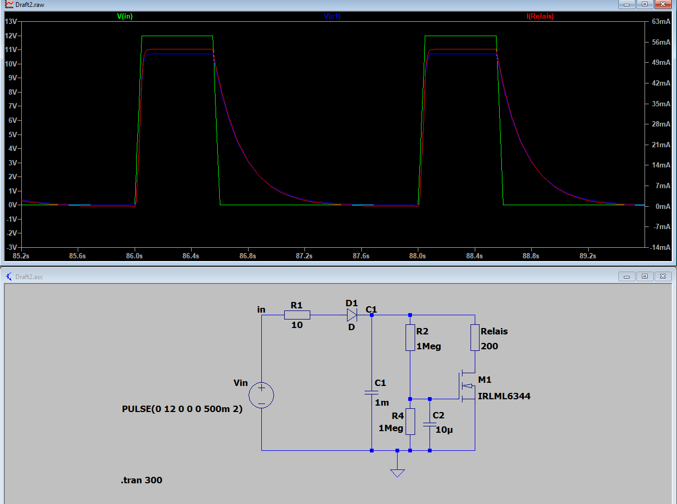Click the Draft2.asc schematic window icon
The image size is (677, 504).
(x=9, y=276)
